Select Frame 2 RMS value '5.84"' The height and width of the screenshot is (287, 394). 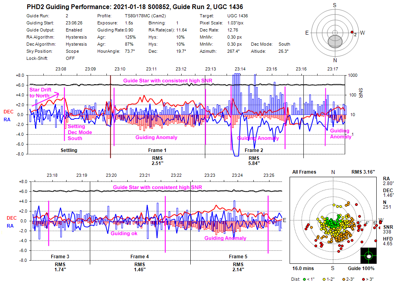[254, 163]
